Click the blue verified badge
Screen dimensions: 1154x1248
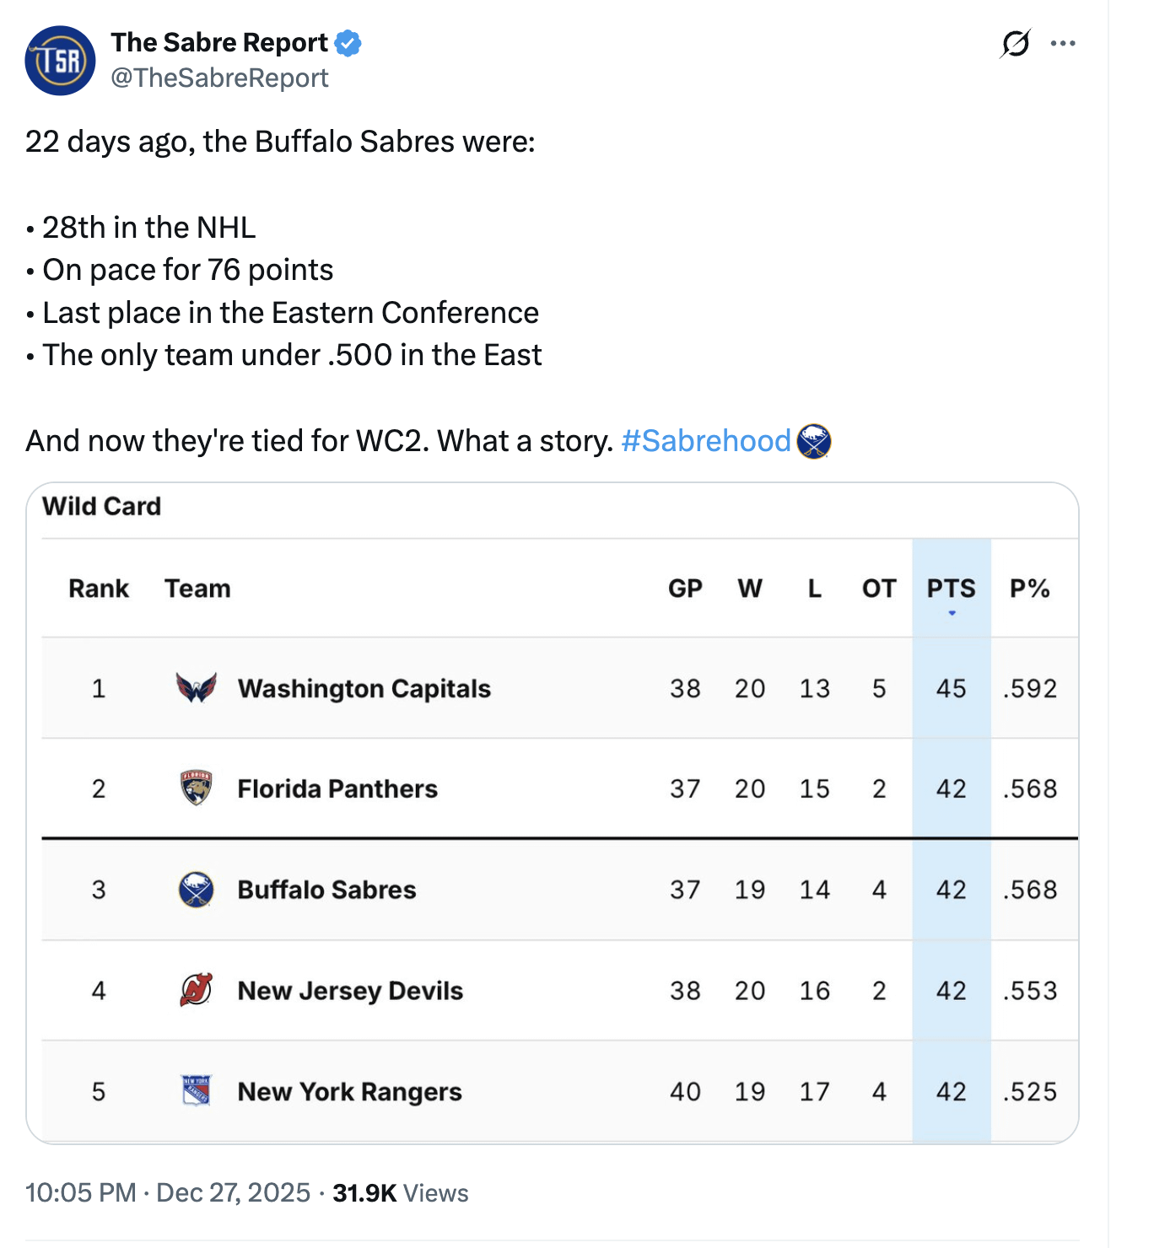coord(348,43)
